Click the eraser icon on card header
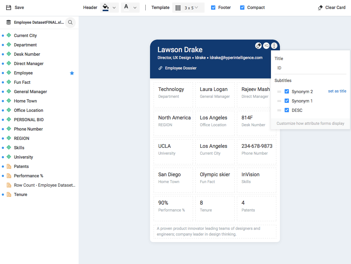The width and height of the screenshot is (351, 264). 258,46
